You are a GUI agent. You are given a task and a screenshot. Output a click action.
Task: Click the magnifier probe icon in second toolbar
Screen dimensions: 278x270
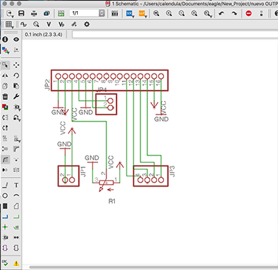36,24
